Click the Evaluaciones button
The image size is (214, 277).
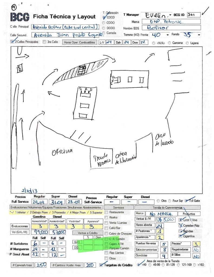click(20, 226)
